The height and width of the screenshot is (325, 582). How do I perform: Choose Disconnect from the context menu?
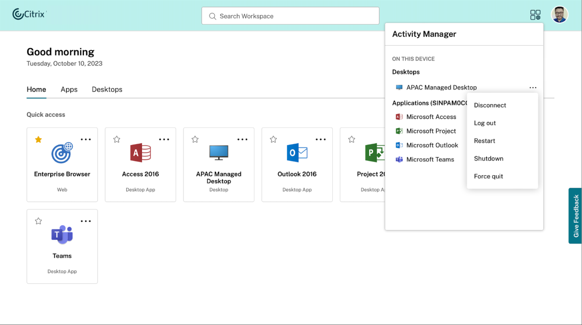point(490,105)
